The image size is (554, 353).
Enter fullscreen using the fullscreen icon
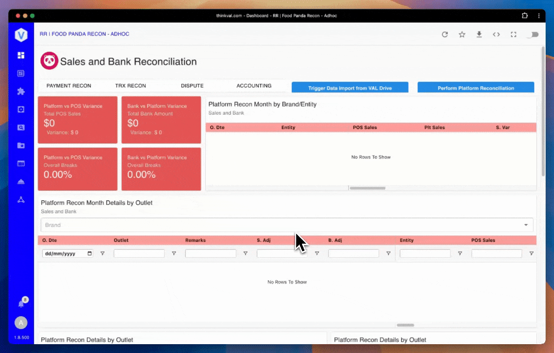[513, 34]
